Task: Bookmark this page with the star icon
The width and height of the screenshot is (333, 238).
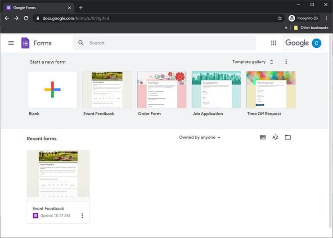Action: (x=280, y=18)
